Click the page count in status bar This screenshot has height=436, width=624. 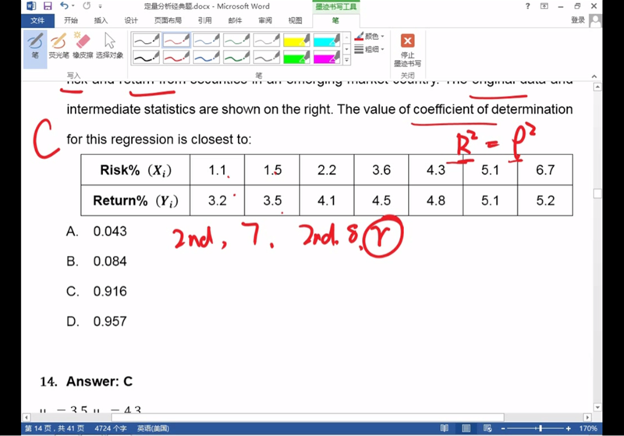coord(54,428)
